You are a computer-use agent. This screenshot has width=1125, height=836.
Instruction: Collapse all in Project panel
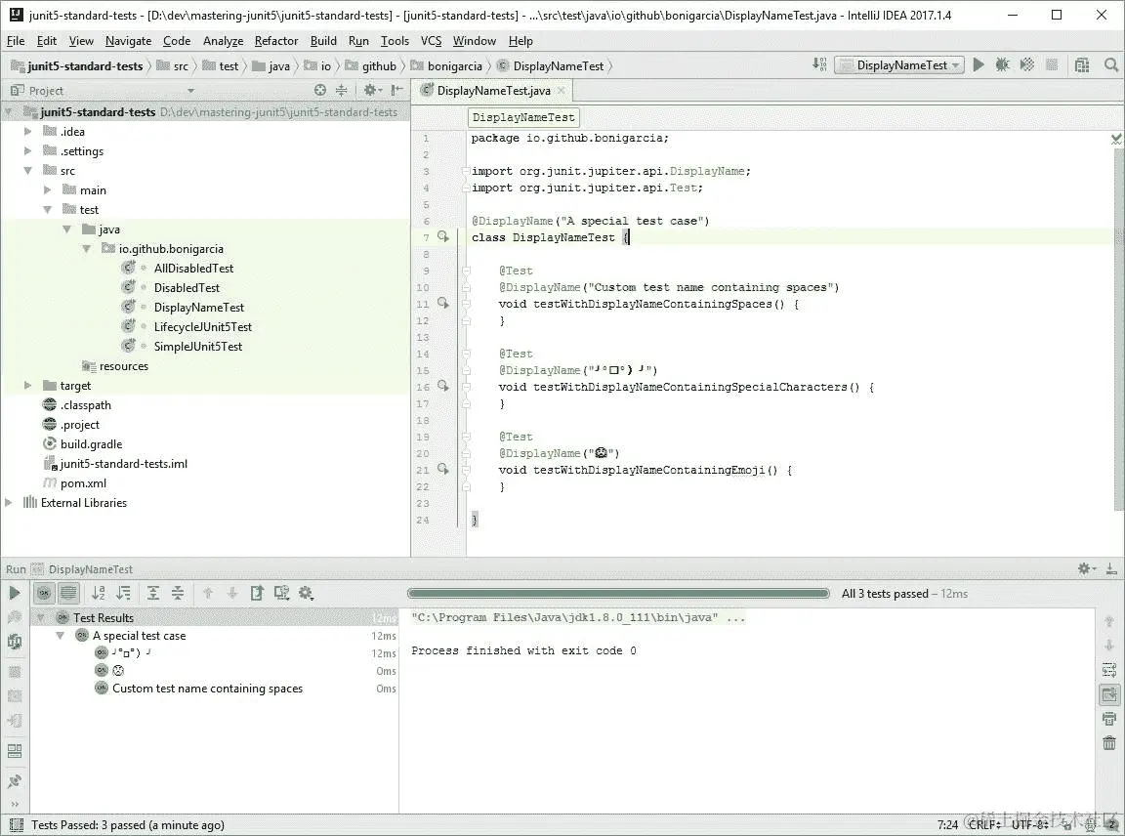[x=342, y=91]
